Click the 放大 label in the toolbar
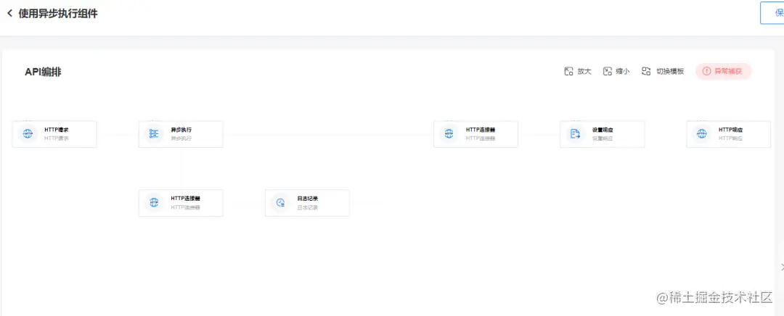Image resolution: width=784 pixels, height=316 pixels. pyautogui.click(x=584, y=71)
